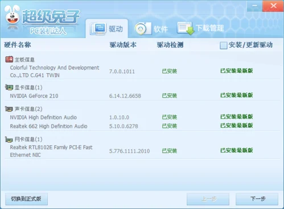
Task: Open the 软件 tab
Action: click(151, 29)
